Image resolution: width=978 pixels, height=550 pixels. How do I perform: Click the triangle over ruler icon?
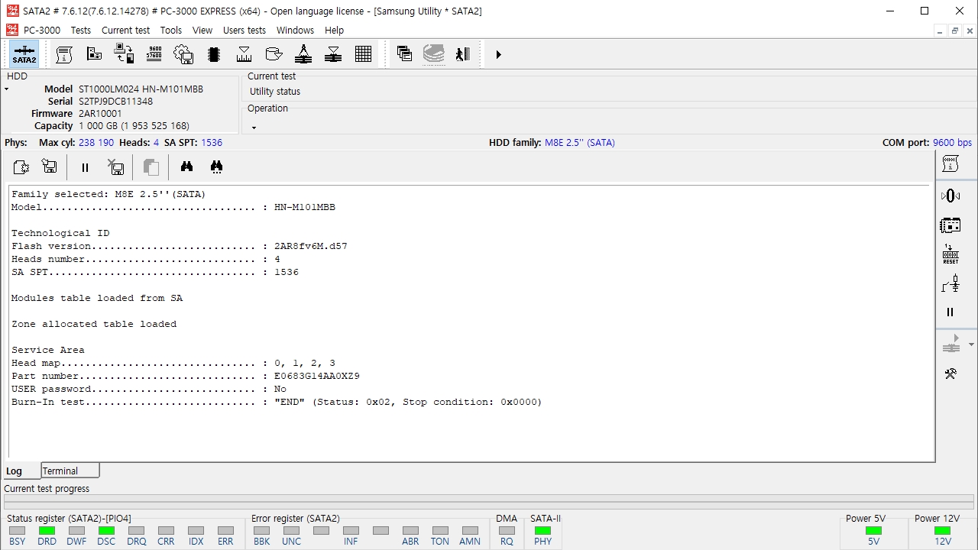pyautogui.click(x=244, y=54)
